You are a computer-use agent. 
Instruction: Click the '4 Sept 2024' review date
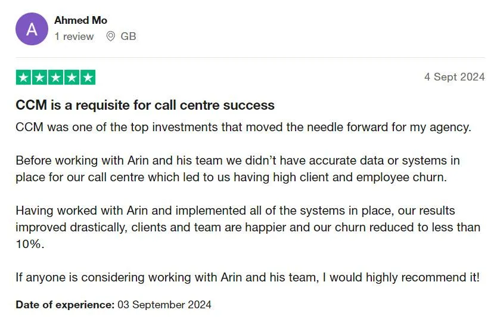click(x=455, y=77)
